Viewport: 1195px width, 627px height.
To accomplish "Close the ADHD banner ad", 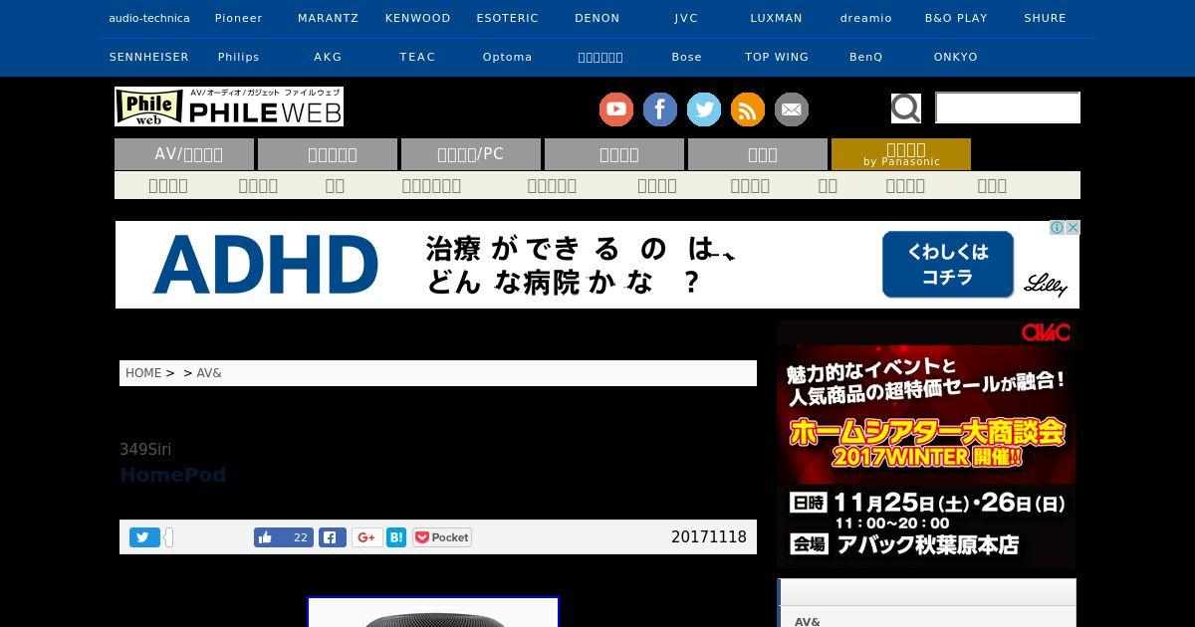I will point(1073,228).
